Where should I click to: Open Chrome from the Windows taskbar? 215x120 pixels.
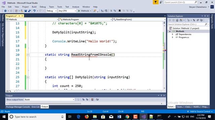tap(127, 117)
